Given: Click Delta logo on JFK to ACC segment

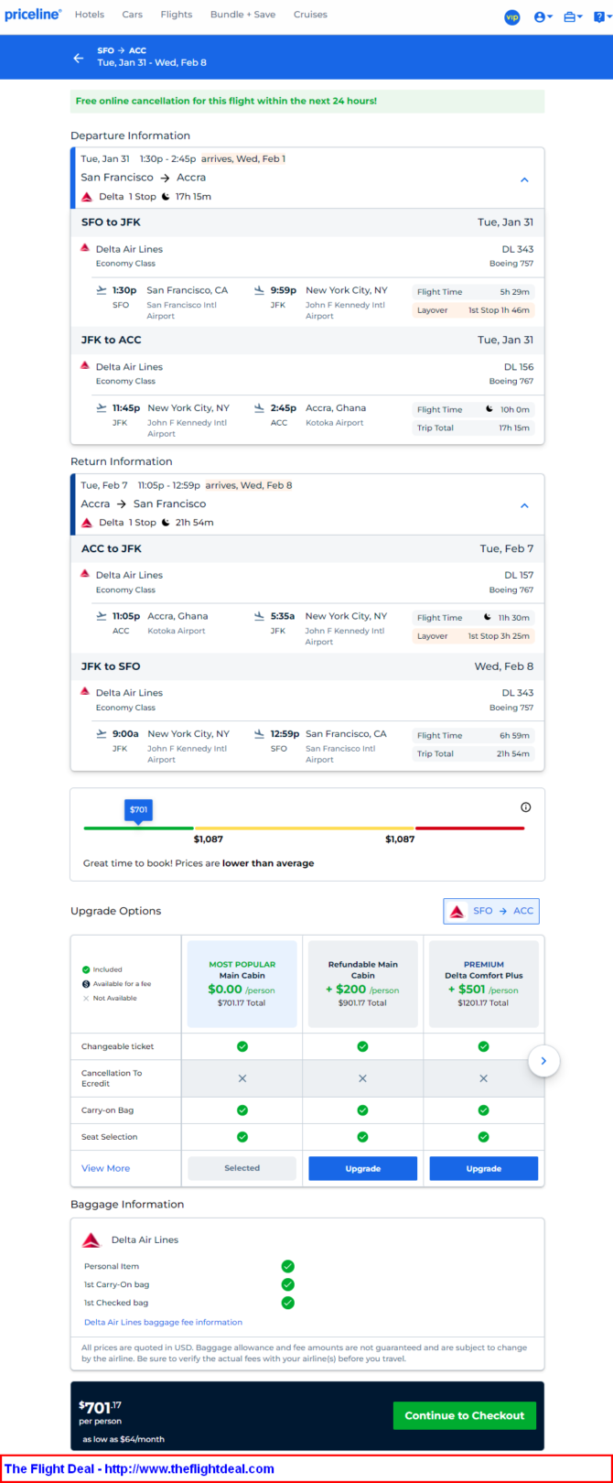Looking at the screenshot, I should 85,365.
